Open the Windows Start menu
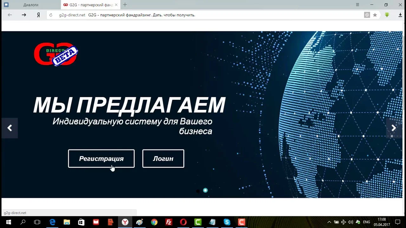406x228 pixels. [x=8, y=222]
